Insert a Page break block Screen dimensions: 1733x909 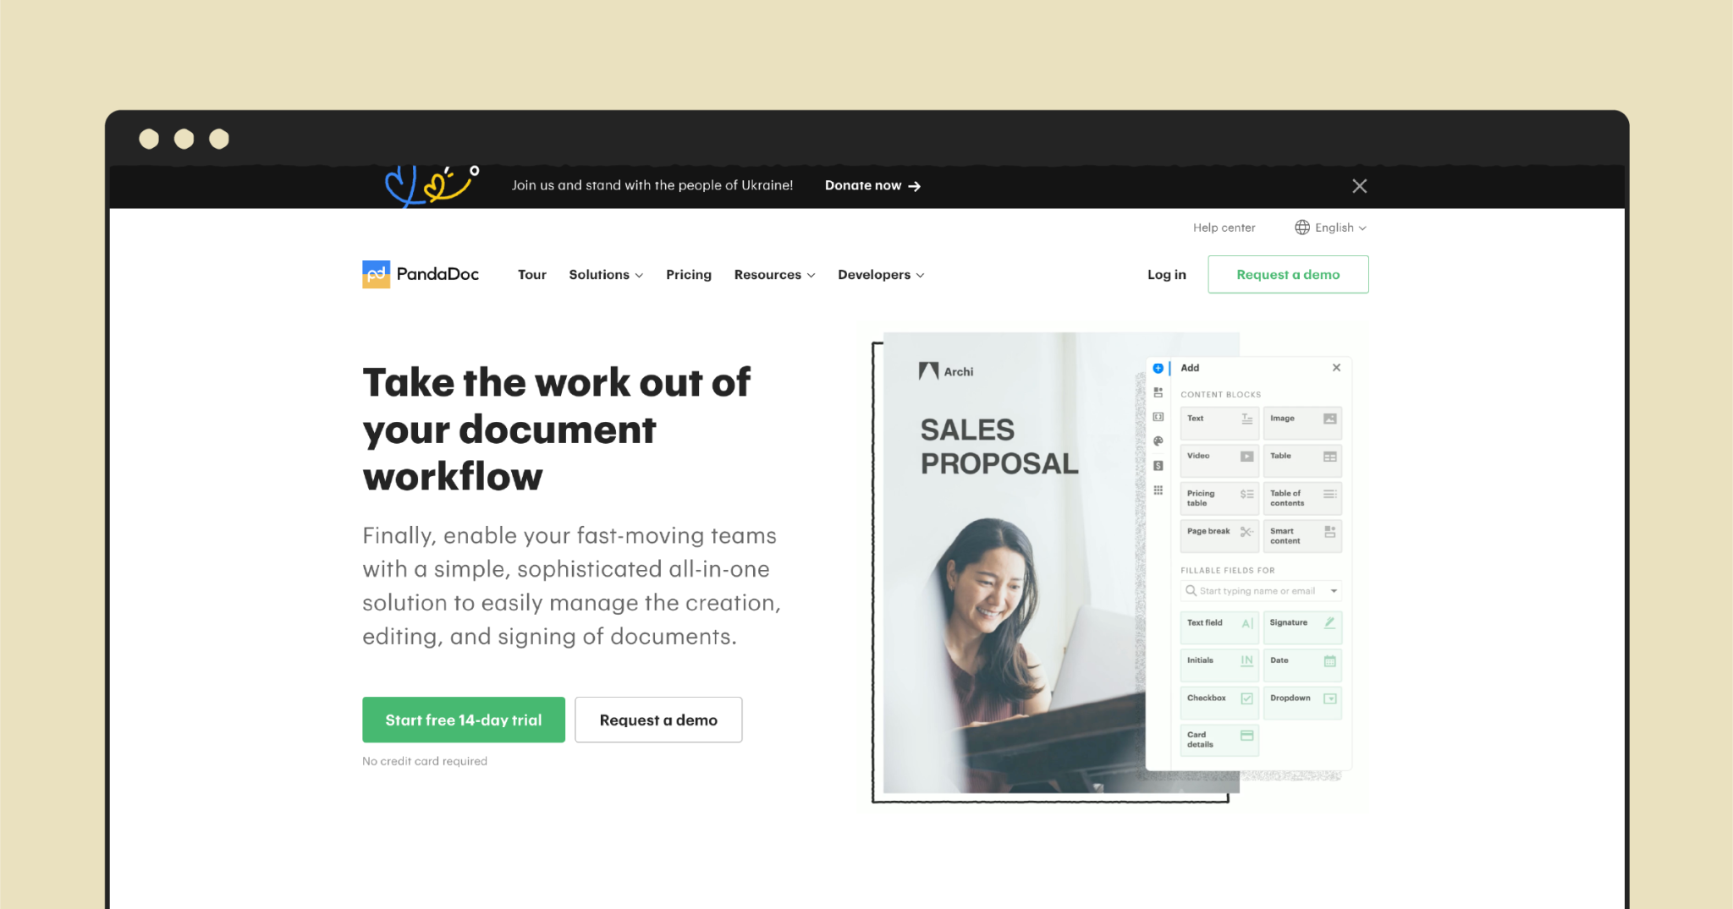coord(1219,534)
